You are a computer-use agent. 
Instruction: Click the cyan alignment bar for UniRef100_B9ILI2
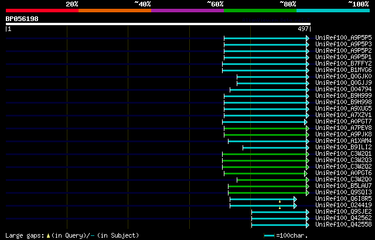275,148
